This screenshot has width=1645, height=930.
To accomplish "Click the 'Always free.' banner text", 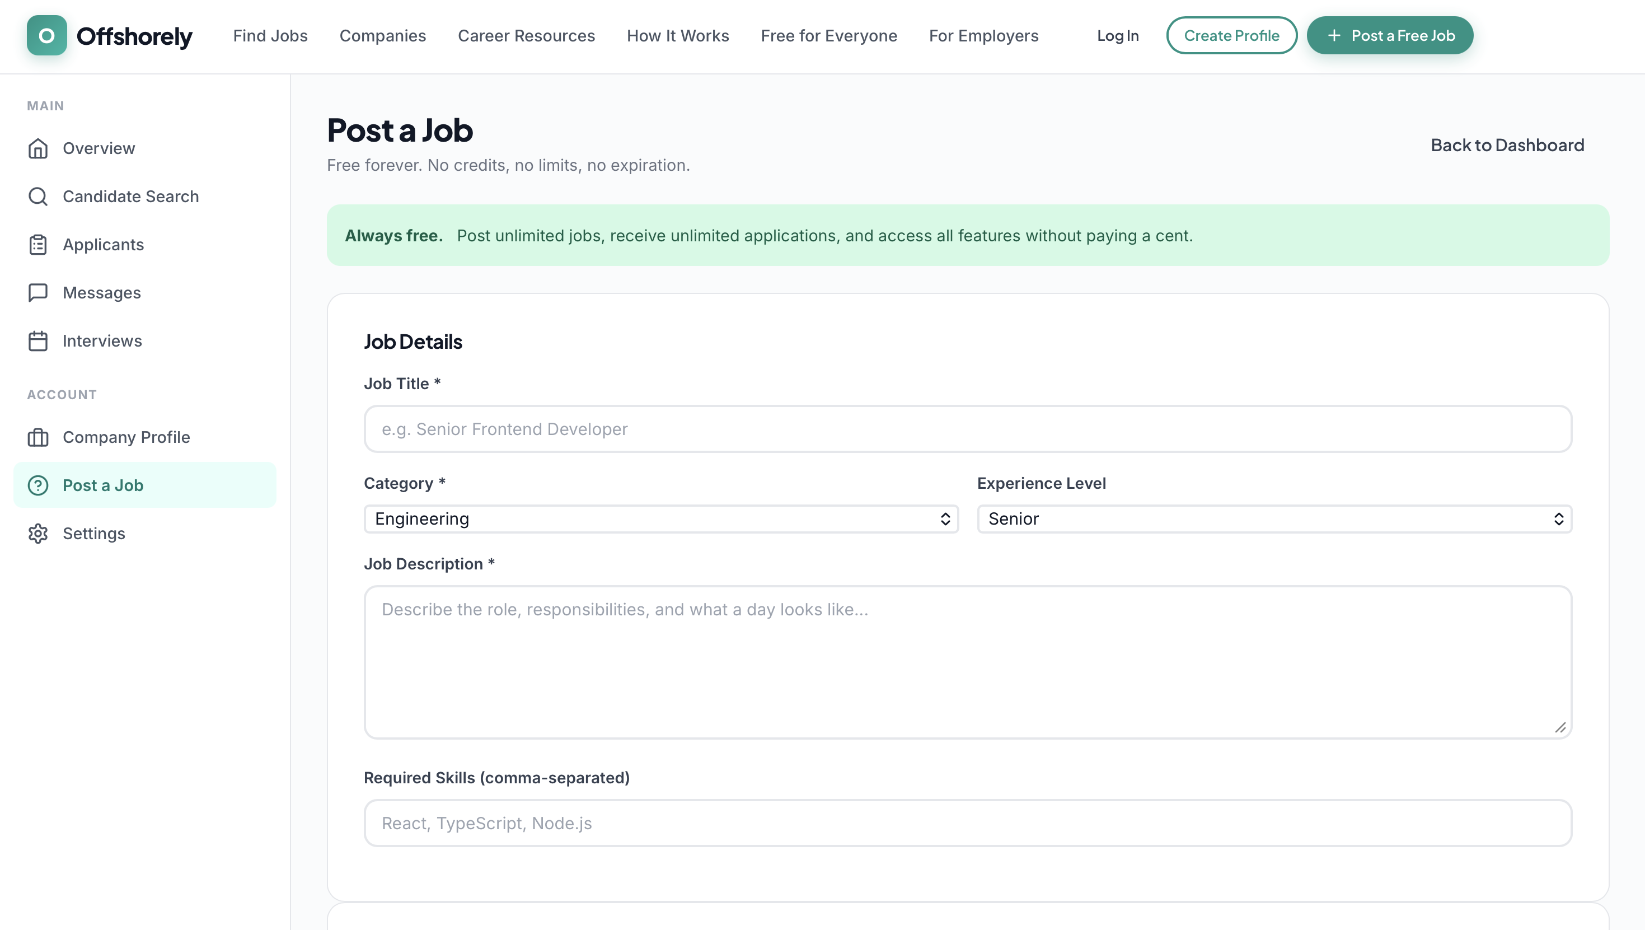I will tap(393, 236).
